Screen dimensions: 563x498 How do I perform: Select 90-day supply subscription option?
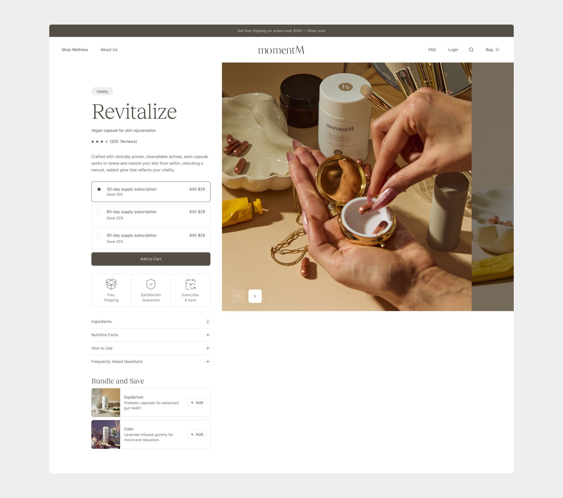pyautogui.click(x=151, y=238)
